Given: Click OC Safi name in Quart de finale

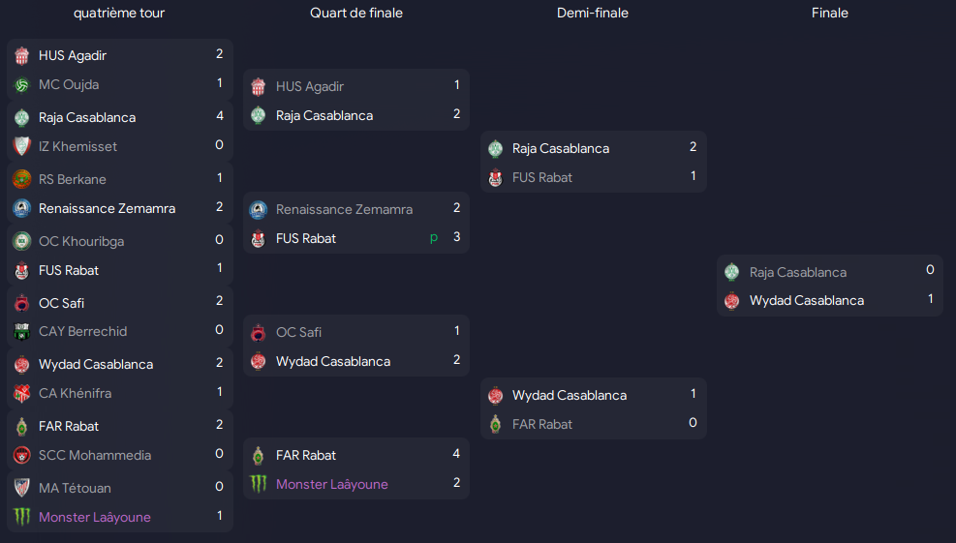Looking at the screenshot, I should click(x=298, y=332).
